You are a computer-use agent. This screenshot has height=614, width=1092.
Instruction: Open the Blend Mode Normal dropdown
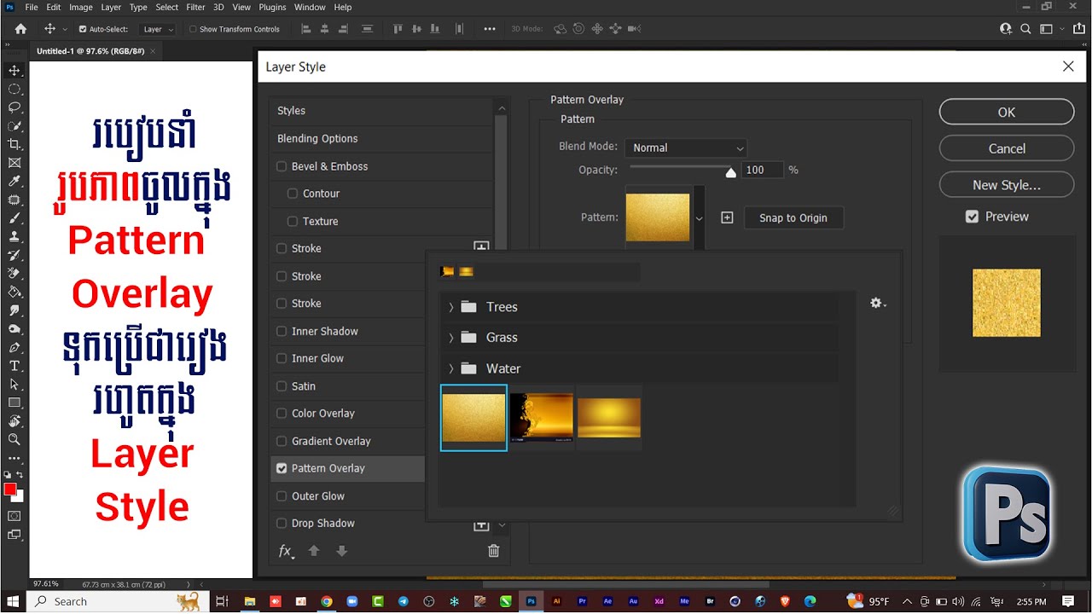686,148
